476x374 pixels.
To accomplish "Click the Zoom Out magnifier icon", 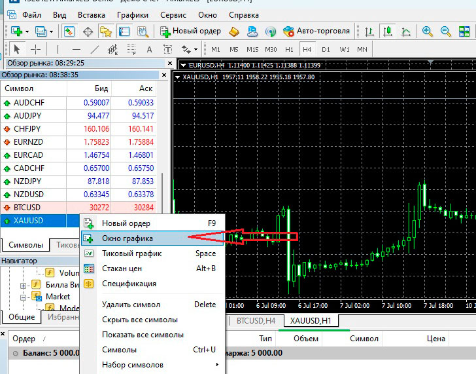I will (446, 31).
